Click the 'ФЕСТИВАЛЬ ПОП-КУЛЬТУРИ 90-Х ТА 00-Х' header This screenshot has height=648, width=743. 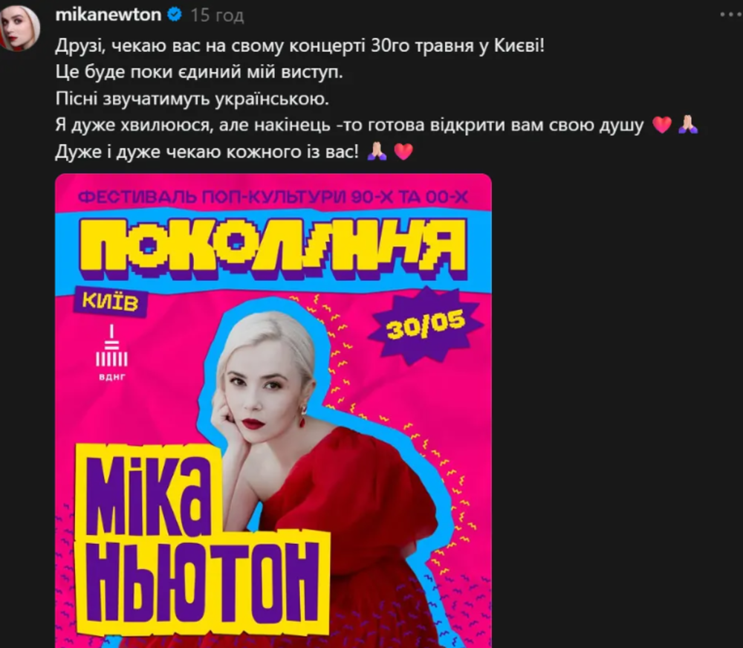(273, 197)
